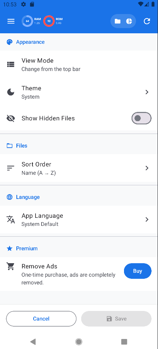158x349 pixels.
Task: Tap the Android back navigation button
Action: [x=33, y=342]
